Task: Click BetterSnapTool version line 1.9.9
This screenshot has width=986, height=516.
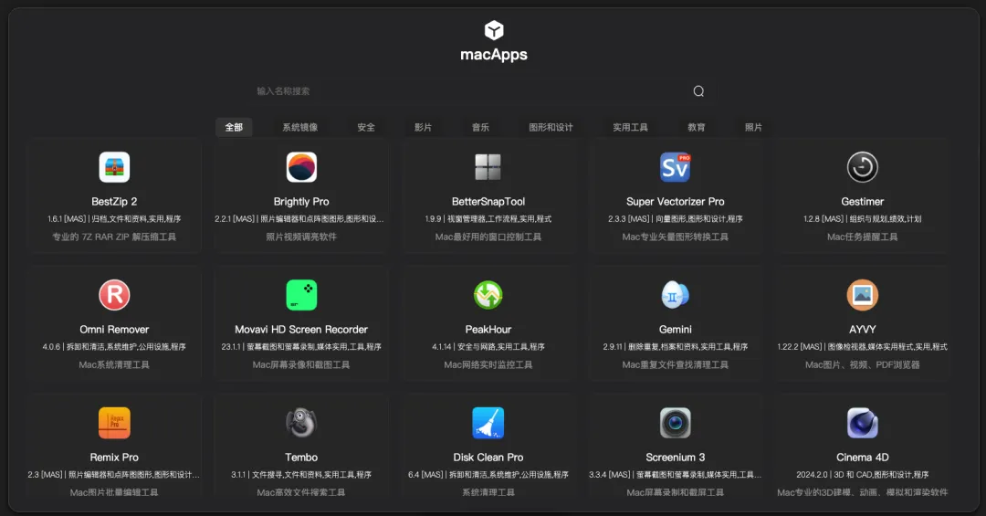Action: coord(488,219)
